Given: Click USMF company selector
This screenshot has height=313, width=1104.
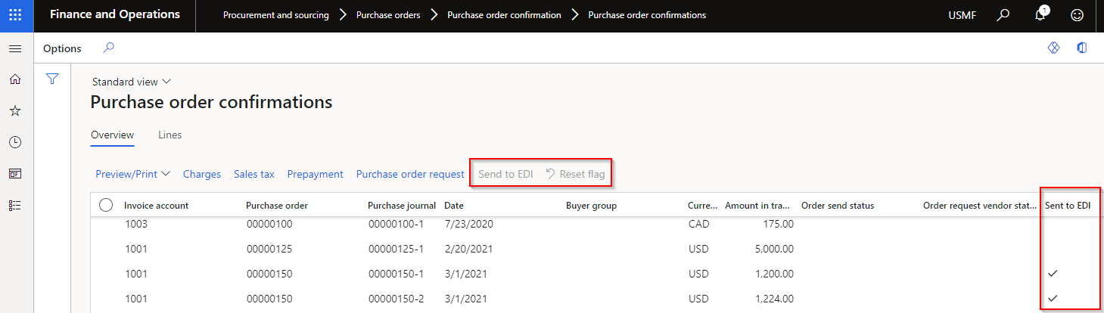Looking at the screenshot, I should click(963, 15).
